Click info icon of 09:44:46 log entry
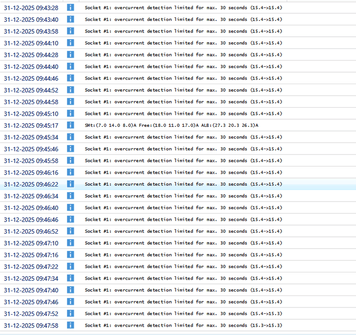The height and width of the screenshot is (336, 356). pyautogui.click(x=70, y=78)
